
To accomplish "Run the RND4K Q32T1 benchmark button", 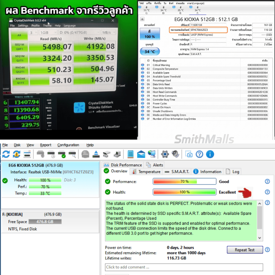I will click(20, 70).
